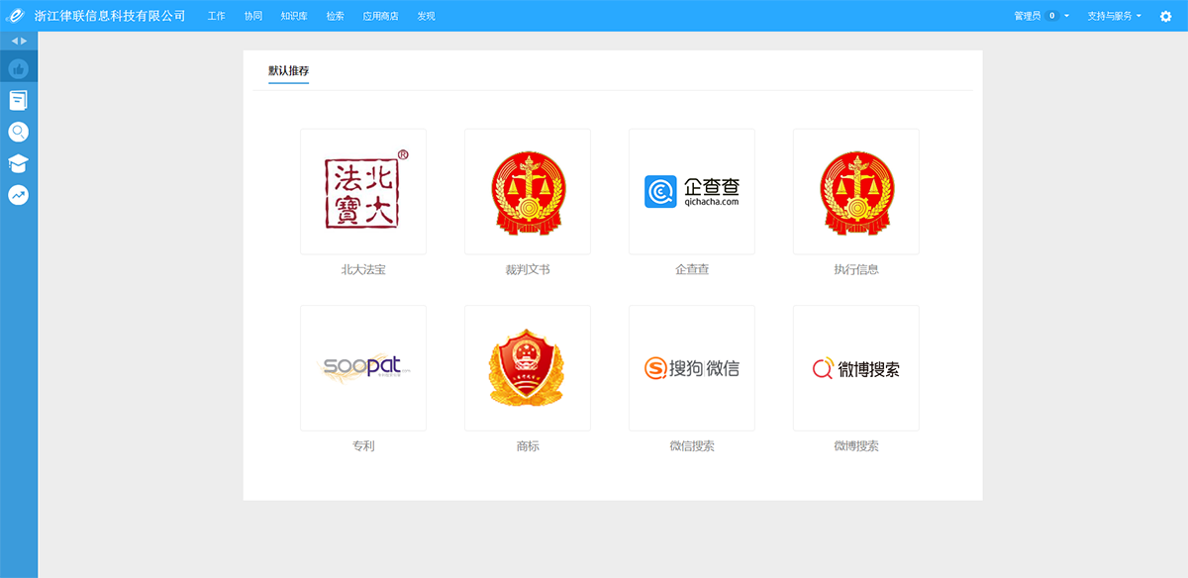Viewport: 1188px width, 578px height.
Task: Open the 企查查 app tile
Action: [692, 191]
